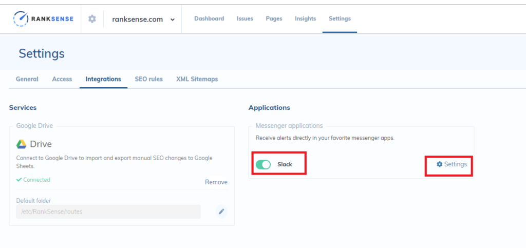This screenshot has width=526, height=248.
Task: Click the Google Drive logo icon
Action: 22,144
